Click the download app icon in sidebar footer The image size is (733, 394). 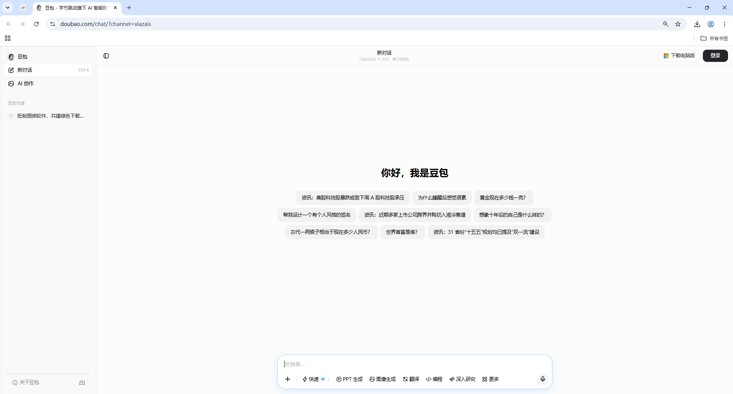(x=82, y=382)
